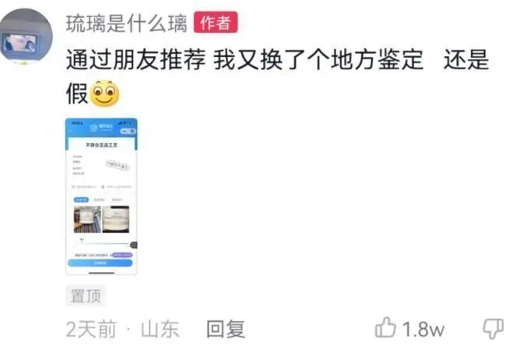Reply to the comment via 回复
Screen dimensions: 506x353
click(x=226, y=329)
